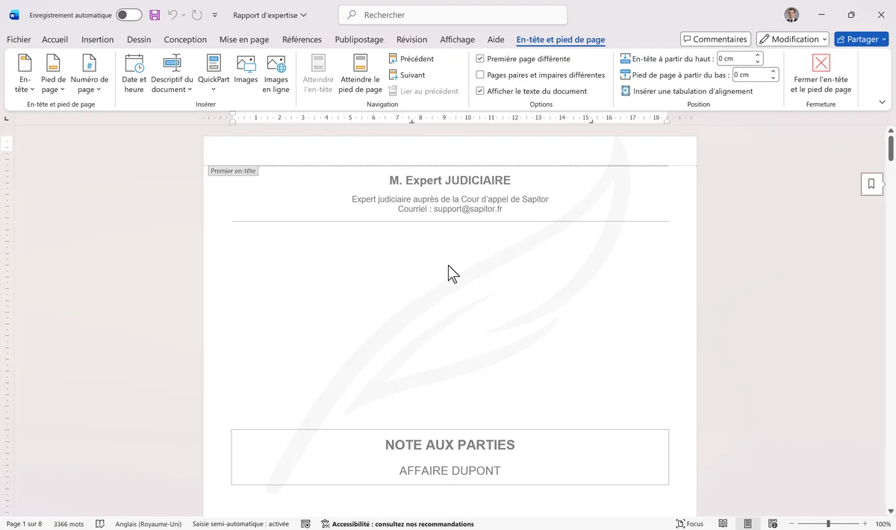Disable Première page différente
The image size is (896, 530).
480,58
